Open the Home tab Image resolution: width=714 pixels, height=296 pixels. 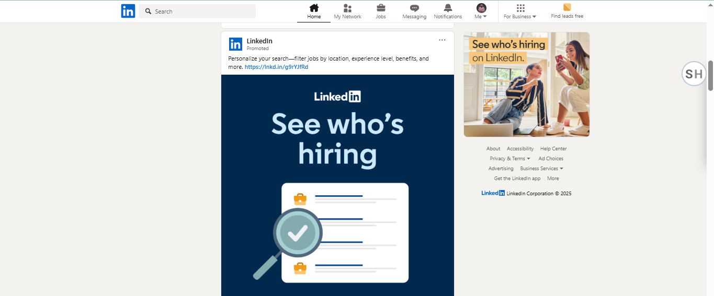click(x=314, y=11)
